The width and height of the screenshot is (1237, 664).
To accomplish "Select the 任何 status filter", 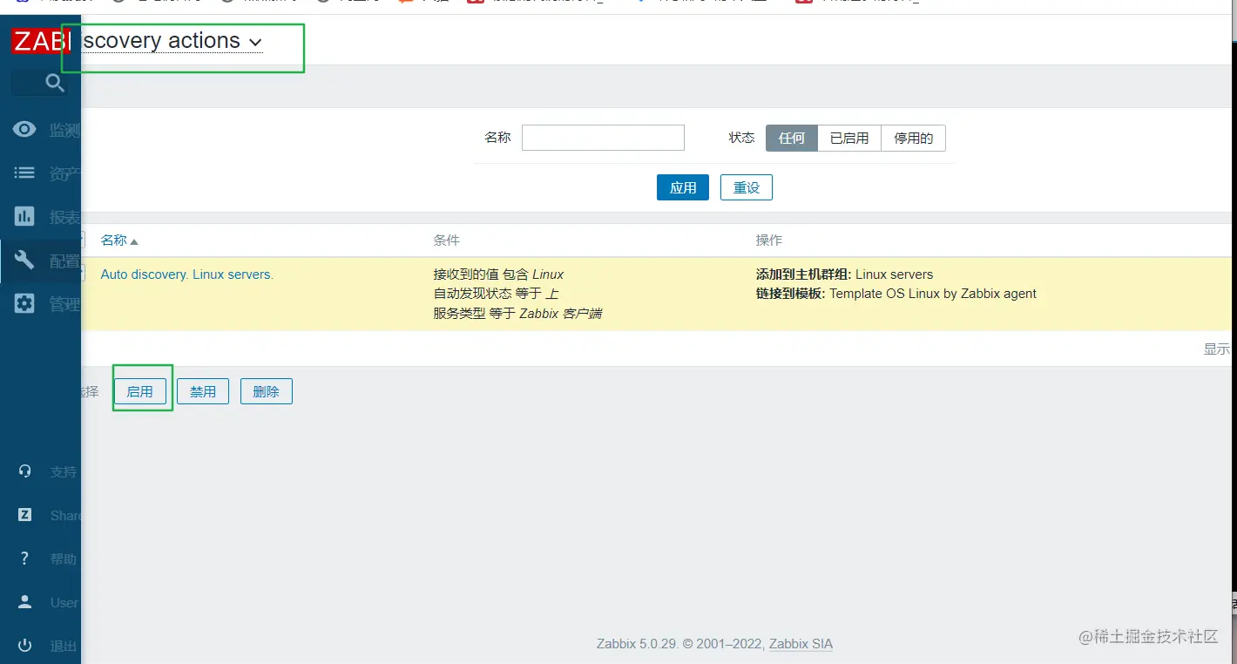I will 792,138.
